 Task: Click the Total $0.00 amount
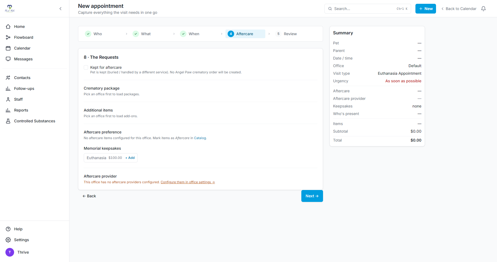click(416, 140)
